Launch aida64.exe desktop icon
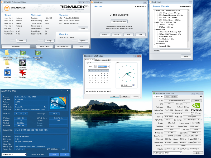 coord(7,73)
